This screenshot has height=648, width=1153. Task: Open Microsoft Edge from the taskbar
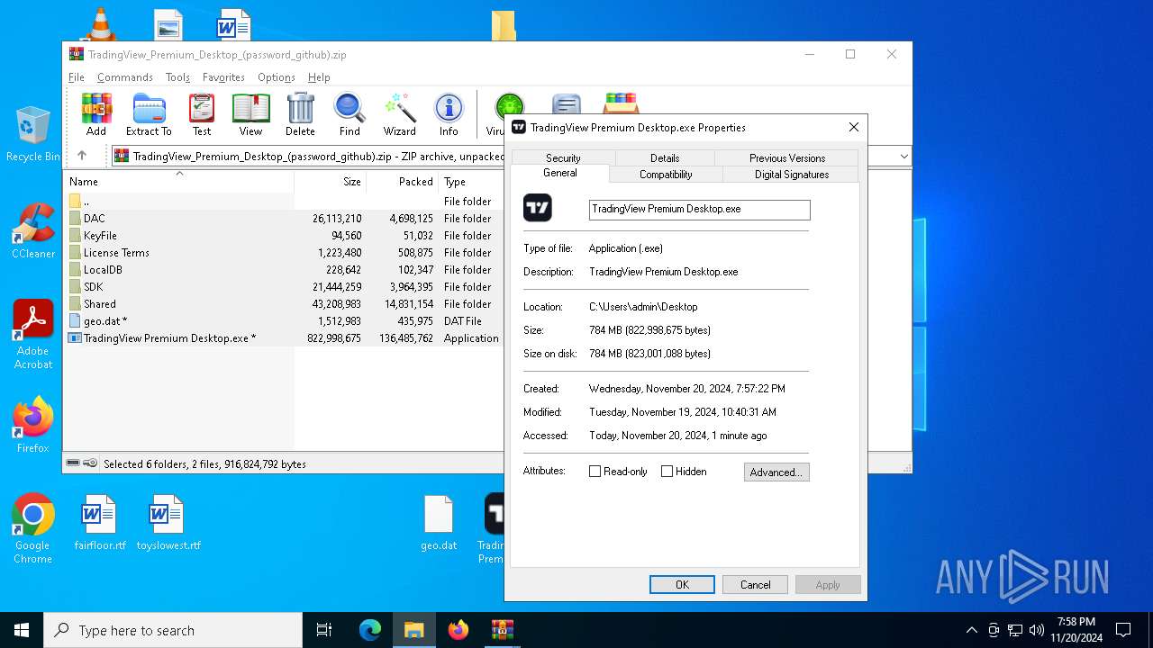tap(370, 630)
